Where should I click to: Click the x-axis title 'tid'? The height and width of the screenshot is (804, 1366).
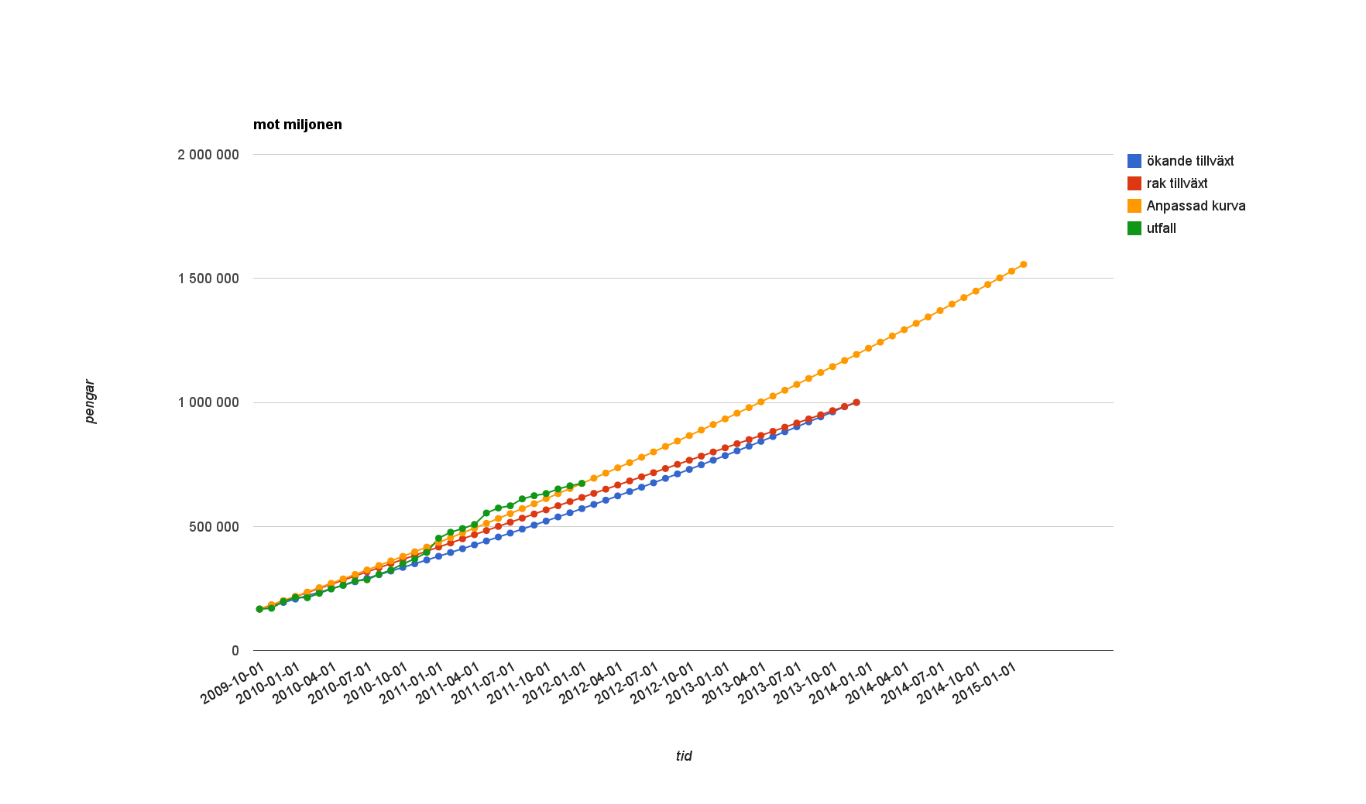(x=683, y=756)
